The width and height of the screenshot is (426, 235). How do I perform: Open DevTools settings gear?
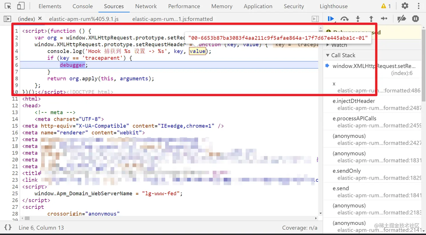405,6
